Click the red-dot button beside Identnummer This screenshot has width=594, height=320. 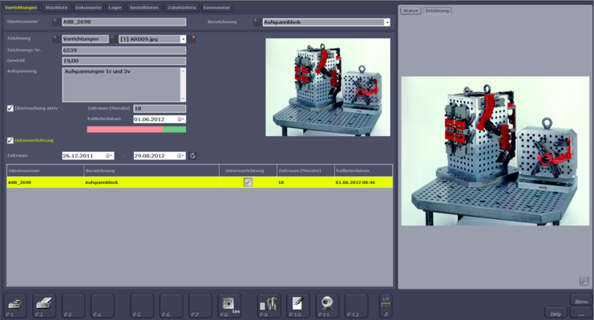pyautogui.click(x=56, y=22)
